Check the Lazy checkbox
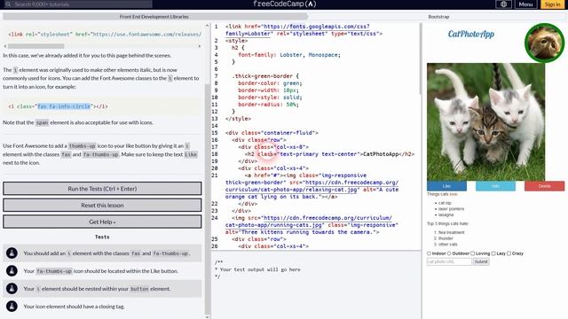 click(493, 253)
